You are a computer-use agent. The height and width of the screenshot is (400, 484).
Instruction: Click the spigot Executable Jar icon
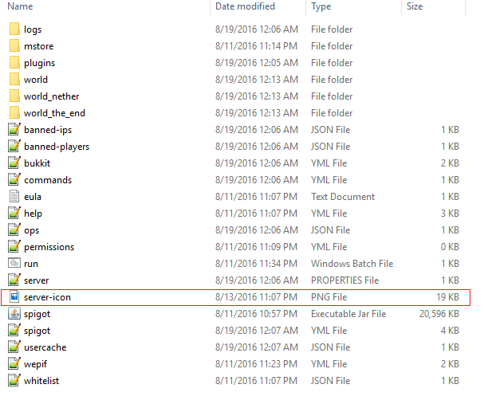[x=14, y=314]
